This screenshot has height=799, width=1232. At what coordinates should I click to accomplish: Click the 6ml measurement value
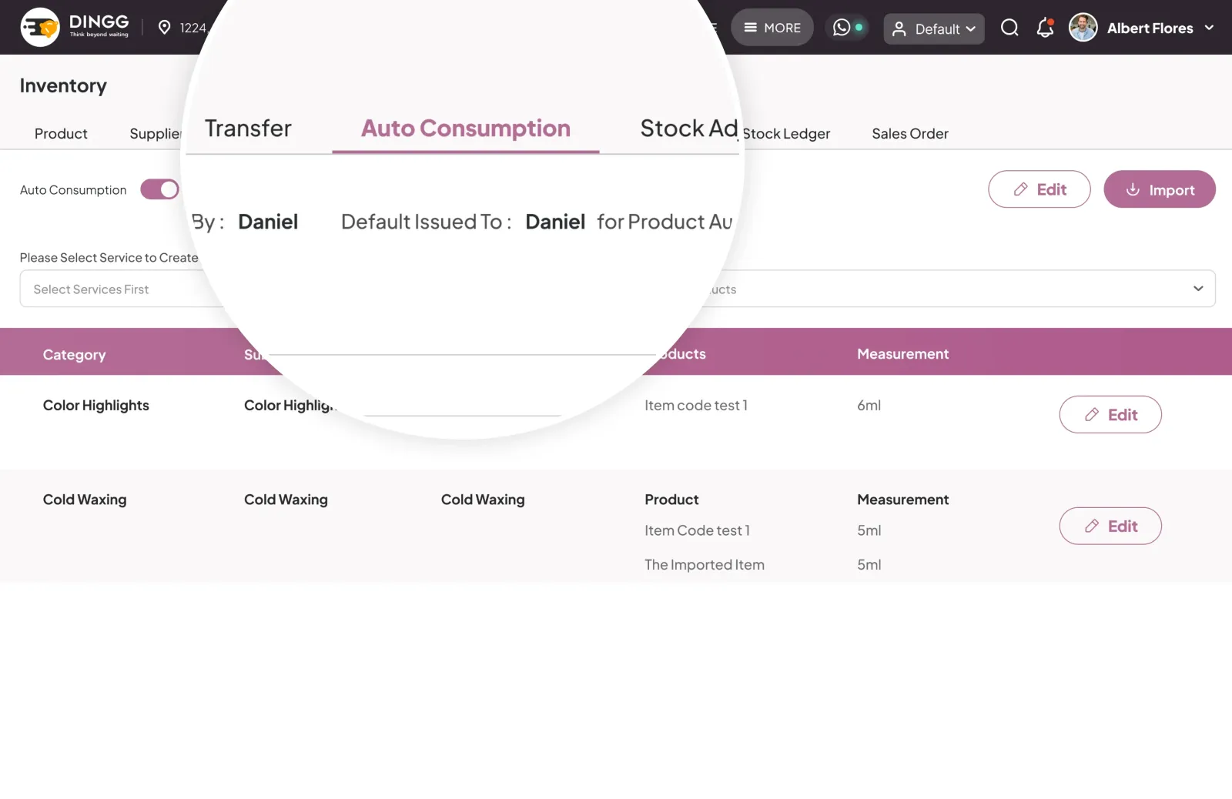pyautogui.click(x=869, y=405)
